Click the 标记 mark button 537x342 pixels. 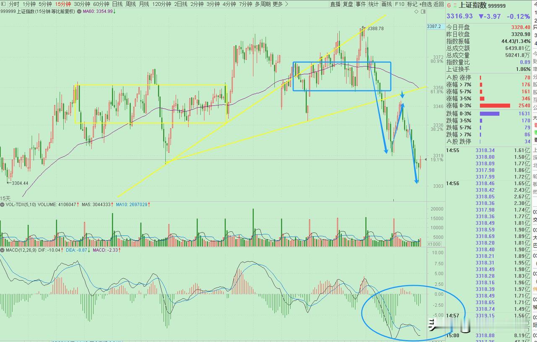tap(412, 4)
